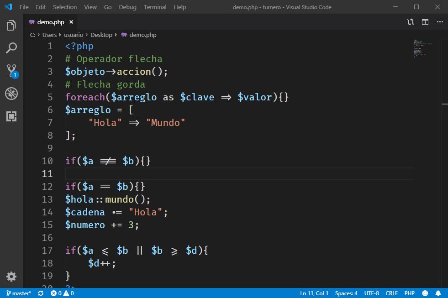Place cursor on empty line 11
This screenshot has width=448, height=298.
click(239, 174)
